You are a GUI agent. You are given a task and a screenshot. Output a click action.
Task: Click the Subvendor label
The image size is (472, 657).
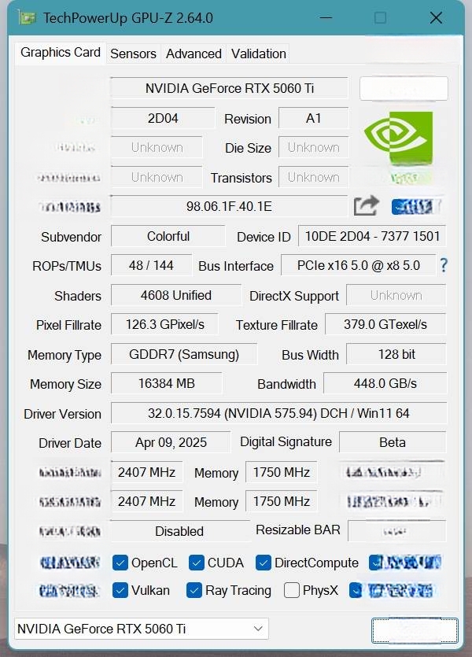tap(72, 237)
